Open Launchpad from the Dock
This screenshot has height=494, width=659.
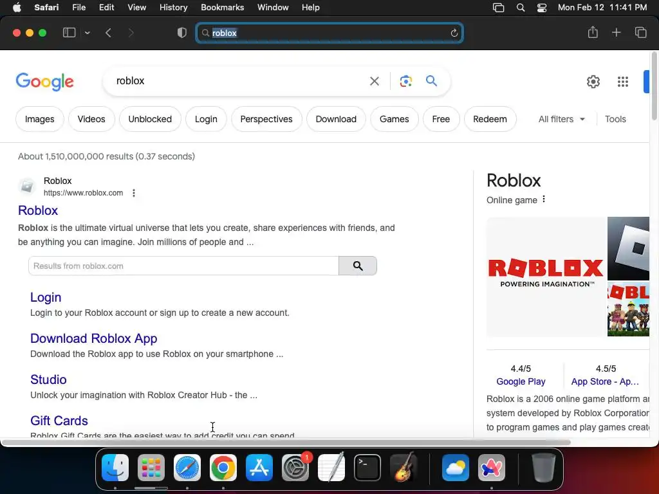tap(151, 468)
